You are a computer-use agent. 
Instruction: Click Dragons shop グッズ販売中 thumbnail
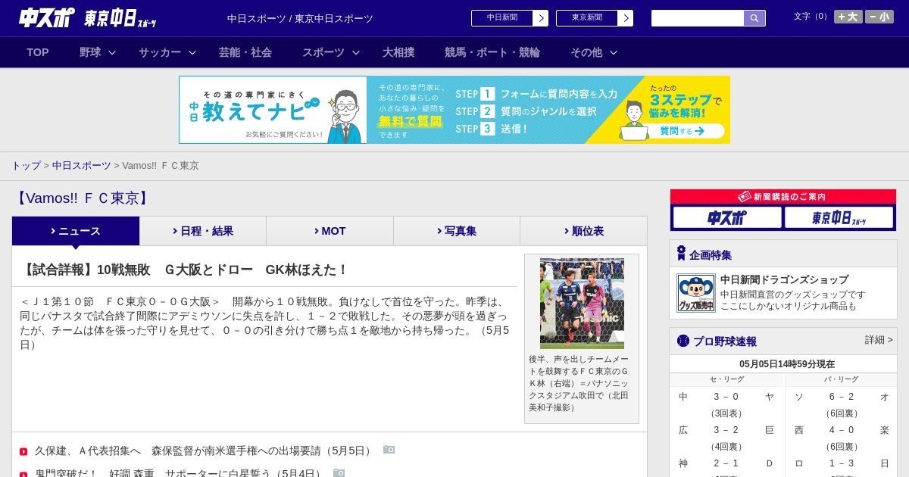[x=696, y=293]
